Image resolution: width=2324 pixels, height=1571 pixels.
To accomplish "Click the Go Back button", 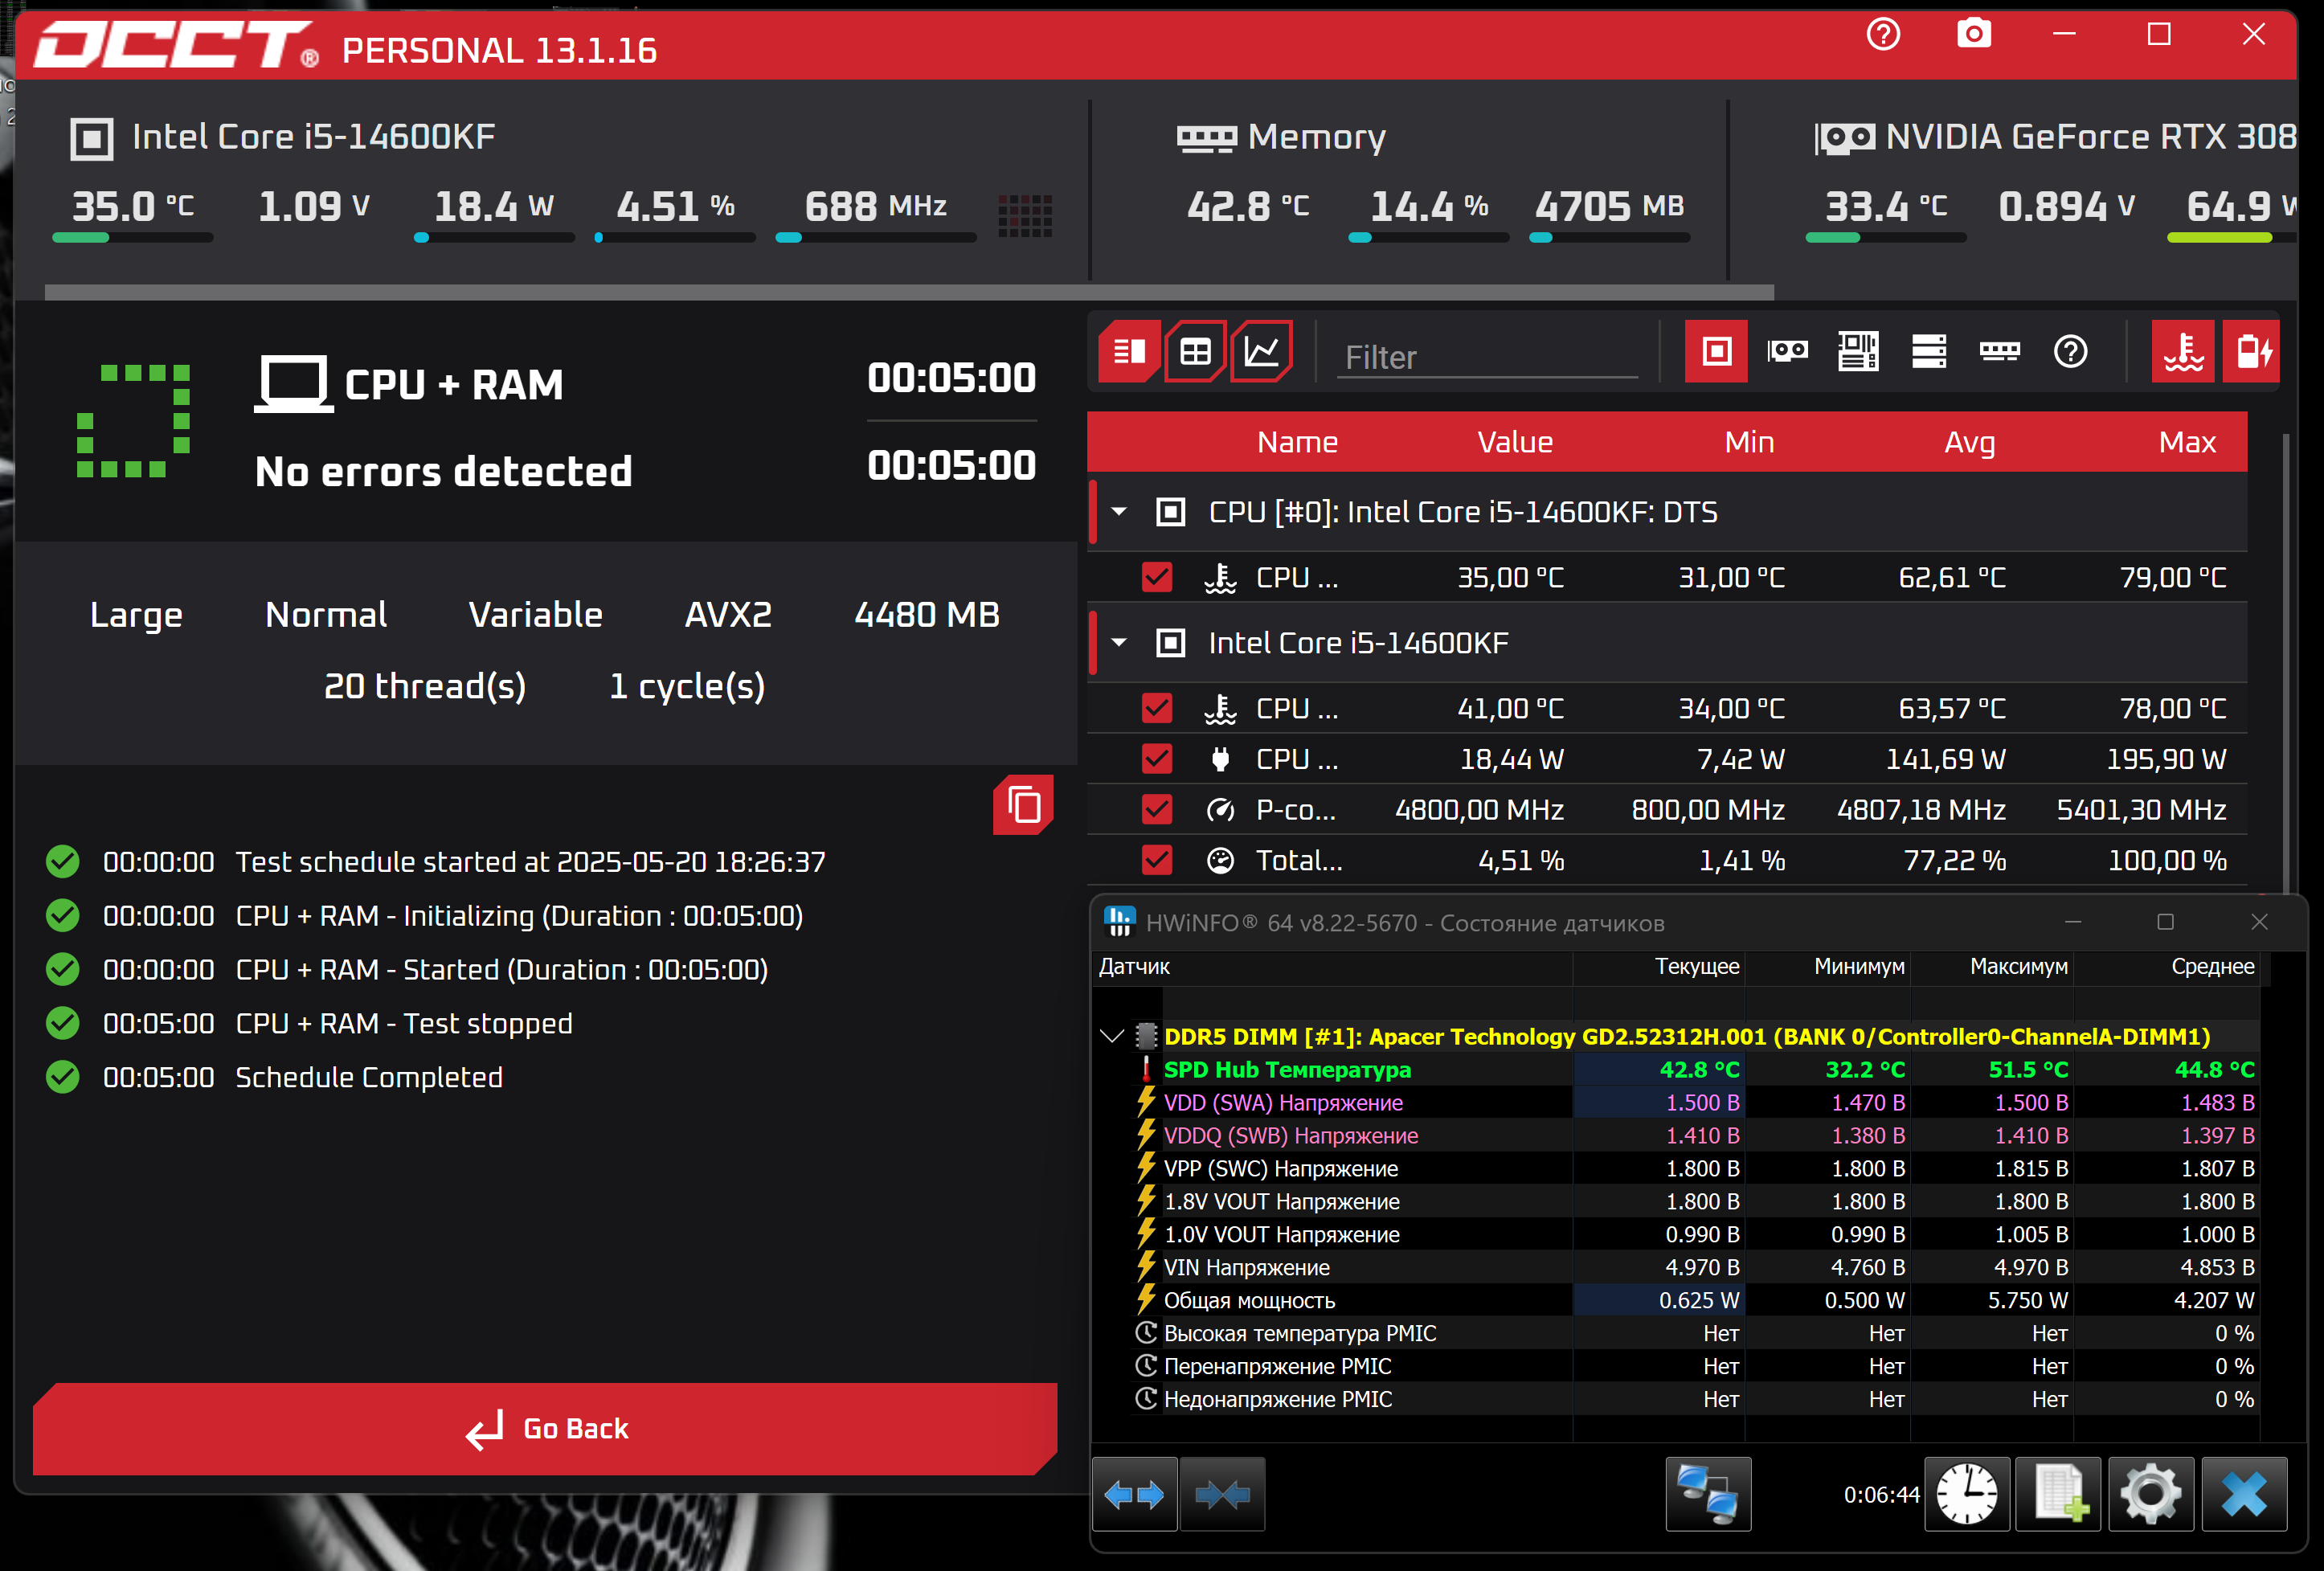I will point(545,1428).
